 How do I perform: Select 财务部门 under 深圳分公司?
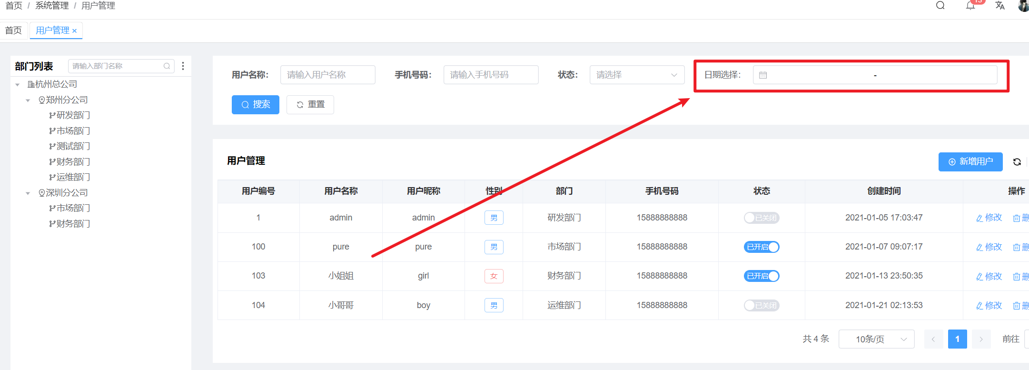click(x=69, y=224)
